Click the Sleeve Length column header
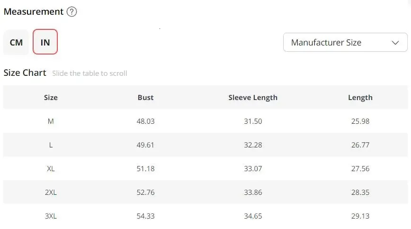 (x=253, y=98)
